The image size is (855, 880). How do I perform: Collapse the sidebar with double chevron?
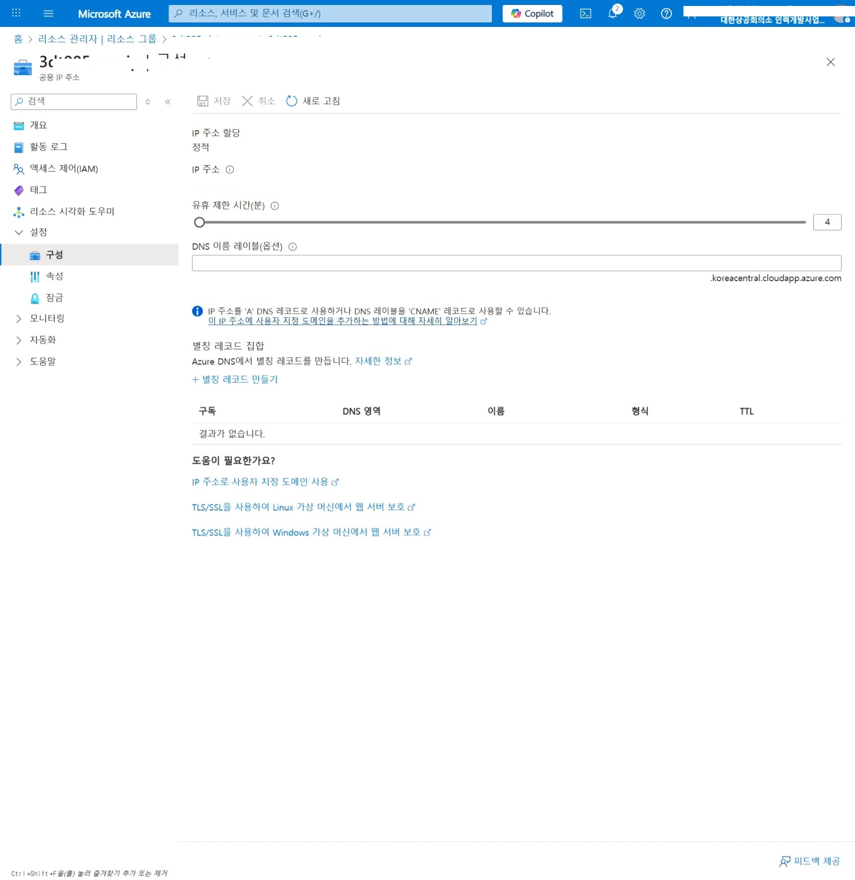[x=168, y=102]
